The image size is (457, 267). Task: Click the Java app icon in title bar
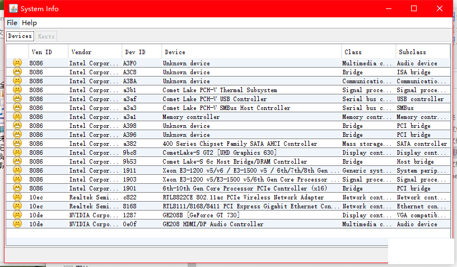[x=13, y=8]
